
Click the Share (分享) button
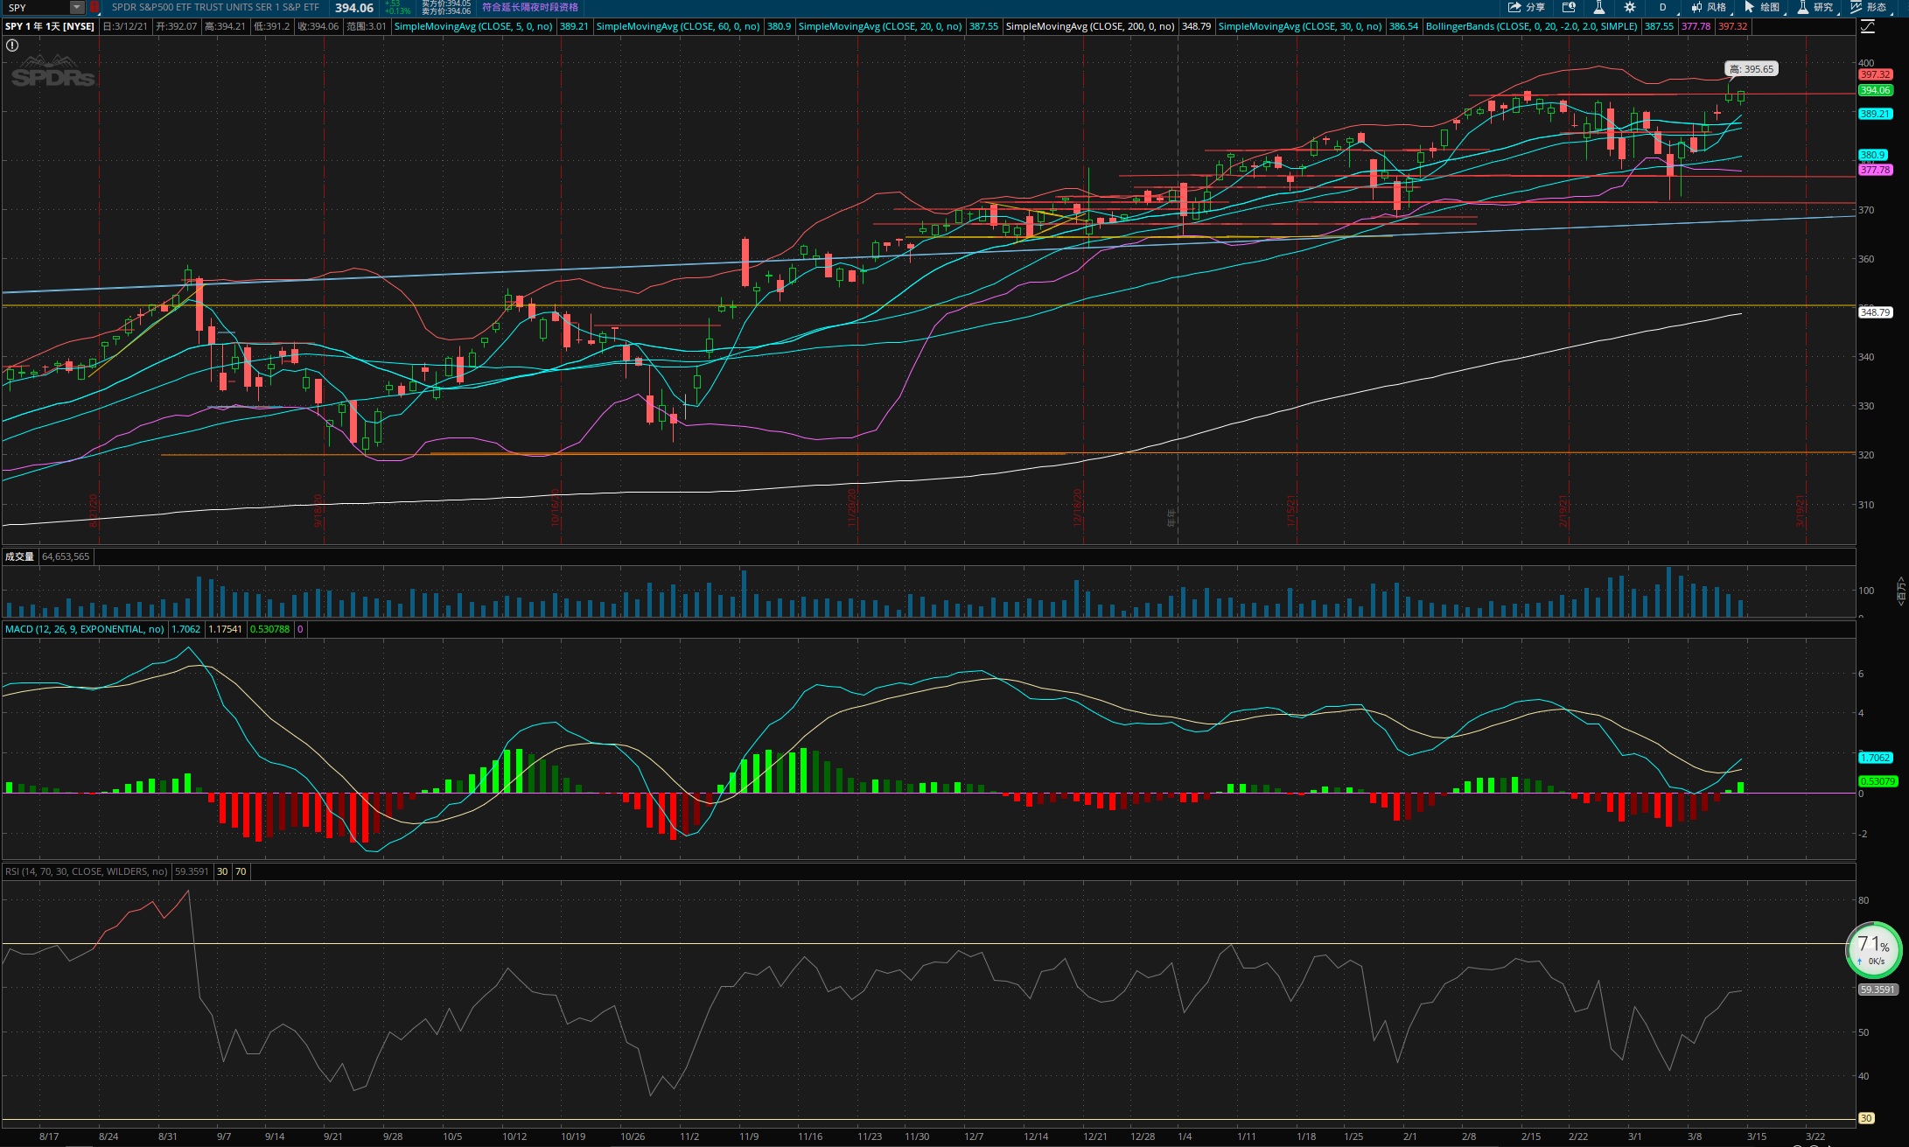pos(1527,7)
